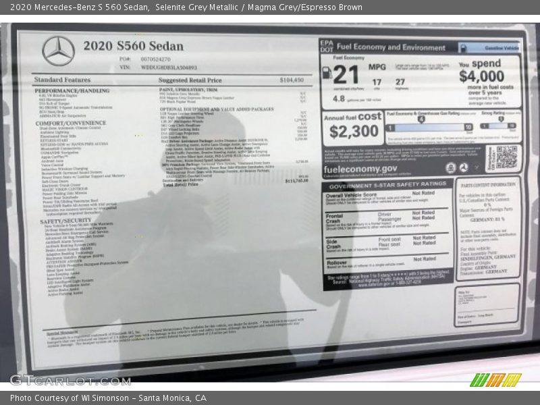This screenshot has width=540, height=405.
Task: Select the checkmark badge beside the QR code
Action: coord(477,167)
